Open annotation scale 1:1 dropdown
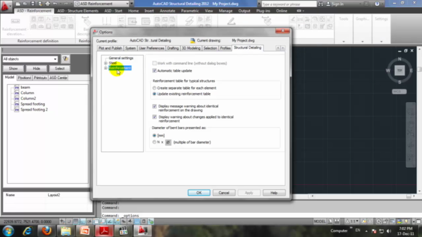 click(352, 221)
